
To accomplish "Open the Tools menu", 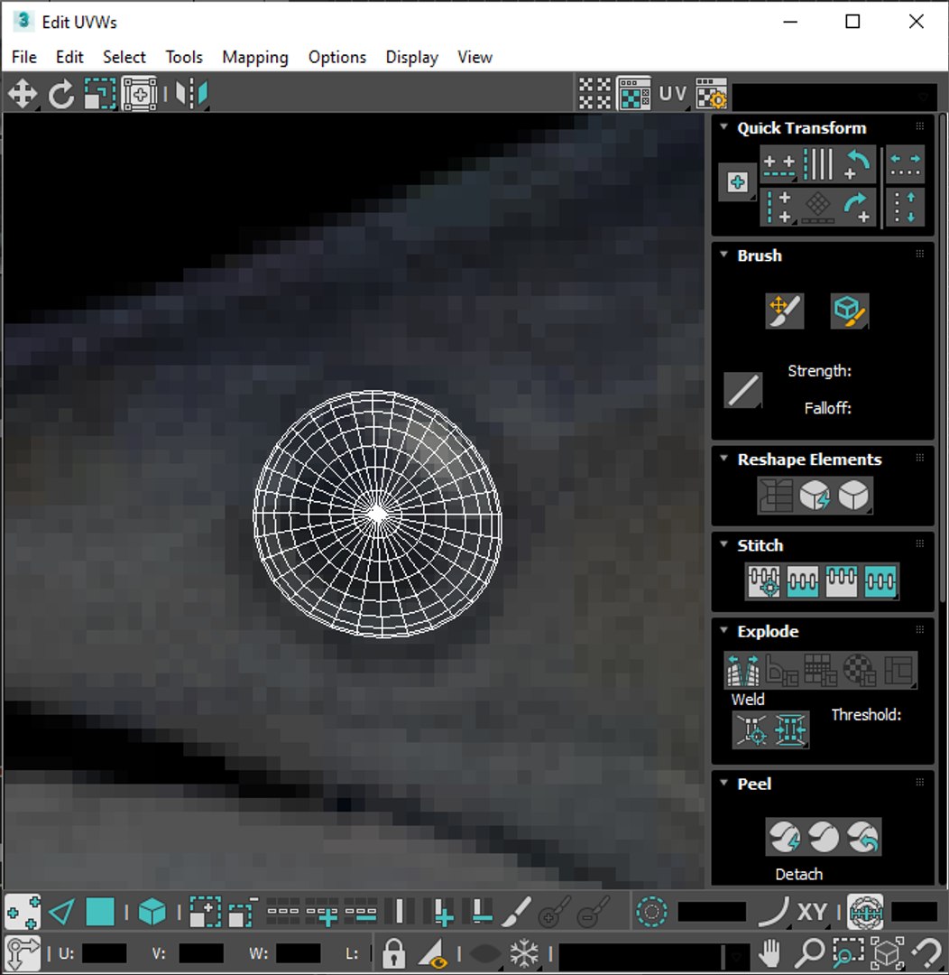I will coord(184,57).
